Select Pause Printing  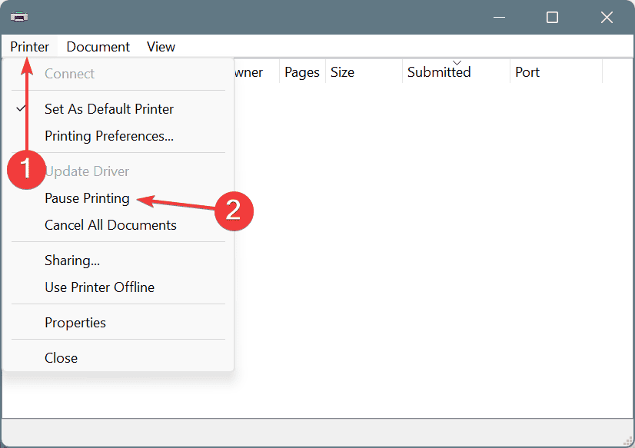118,198
